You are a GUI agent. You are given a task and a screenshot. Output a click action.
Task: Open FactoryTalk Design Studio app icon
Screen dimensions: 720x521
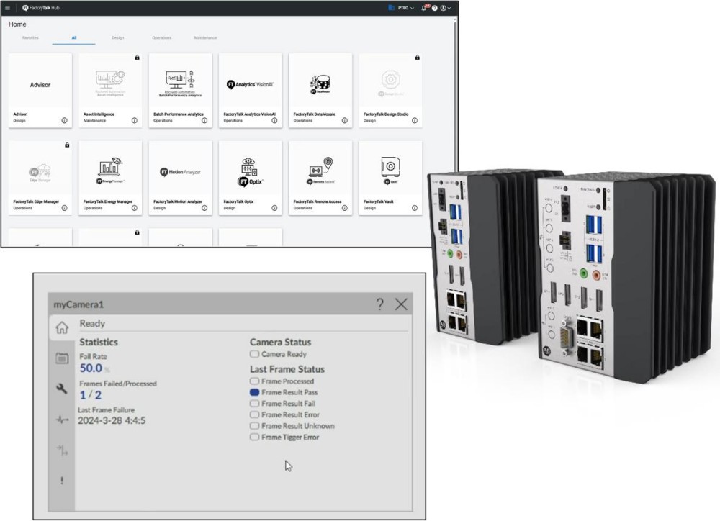[x=390, y=83]
